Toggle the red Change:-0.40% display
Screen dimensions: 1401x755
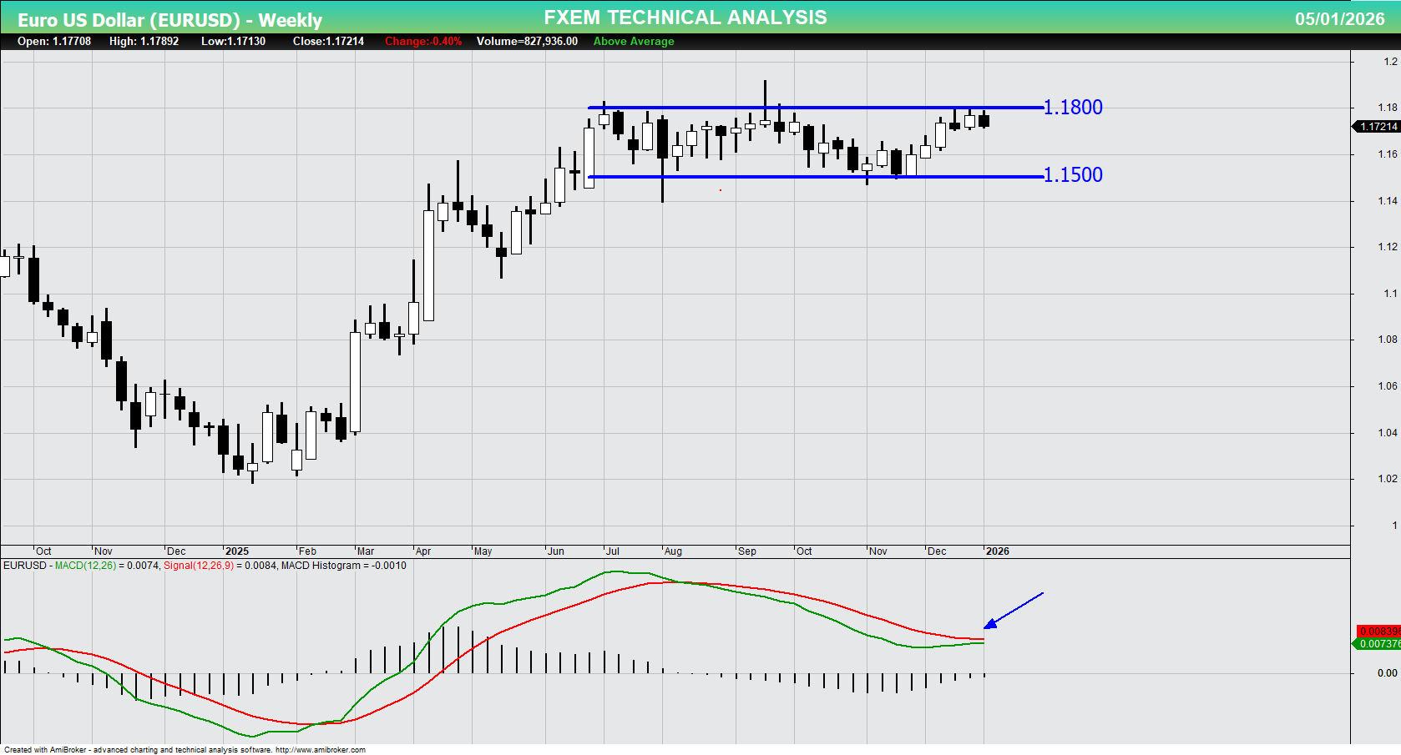(422, 41)
